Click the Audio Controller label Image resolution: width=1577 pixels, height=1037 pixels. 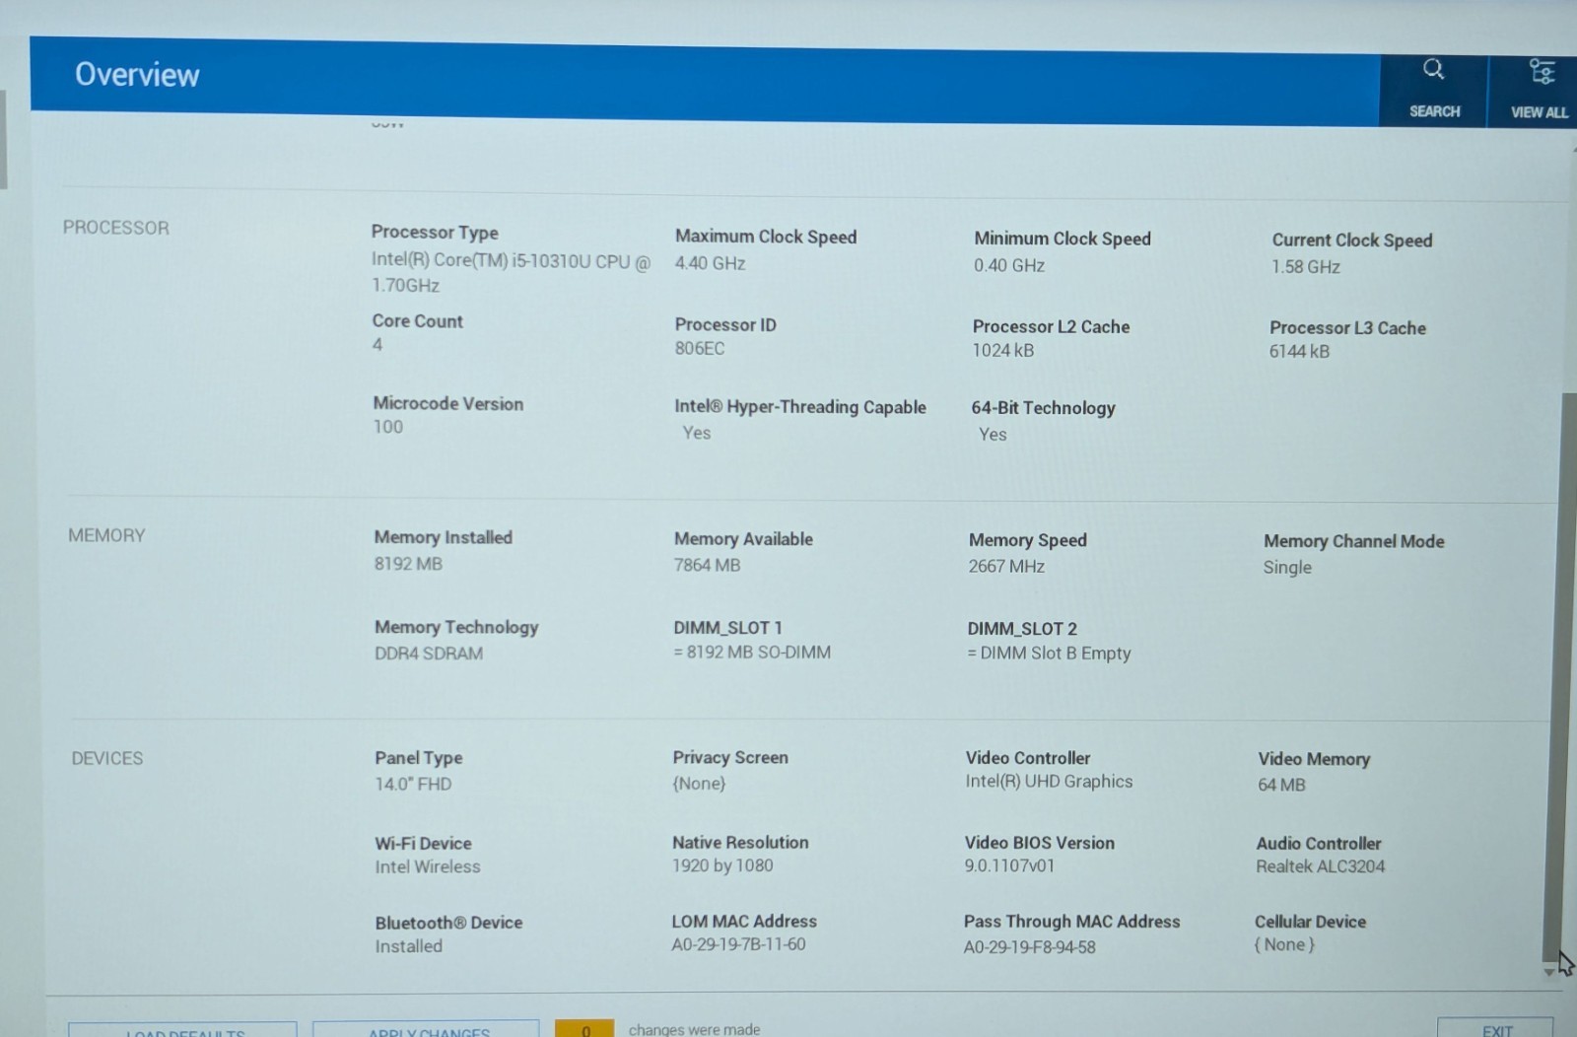(x=1319, y=844)
